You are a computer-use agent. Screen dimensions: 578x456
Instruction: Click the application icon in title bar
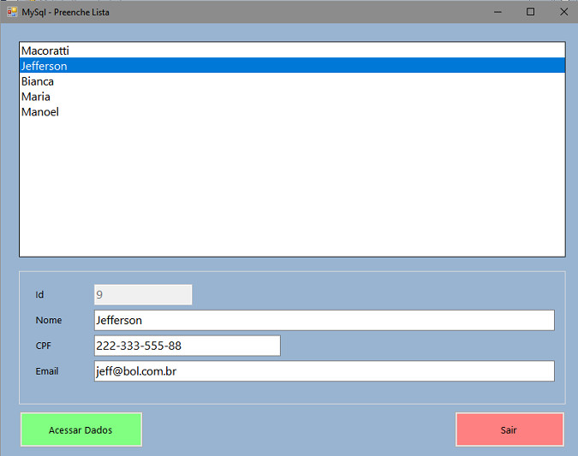(x=12, y=12)
